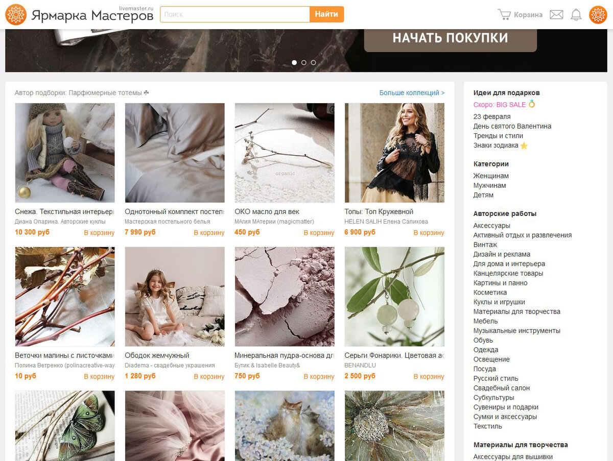Add the 750 руб mineral powder to cart
613x461 pixels.
319,377
